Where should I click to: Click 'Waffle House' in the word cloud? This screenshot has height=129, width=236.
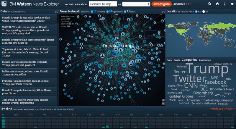[x=176, y=100]
